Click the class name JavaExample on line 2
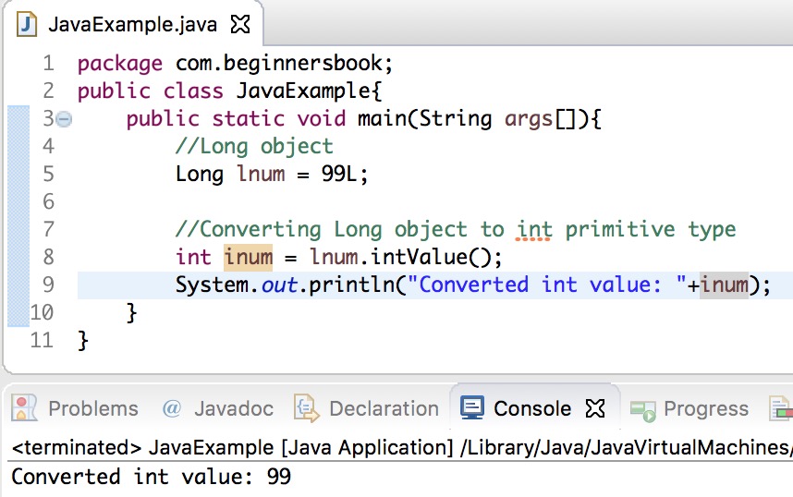The image size is (793, 497). pyautogui.click(x=303, y=91)
